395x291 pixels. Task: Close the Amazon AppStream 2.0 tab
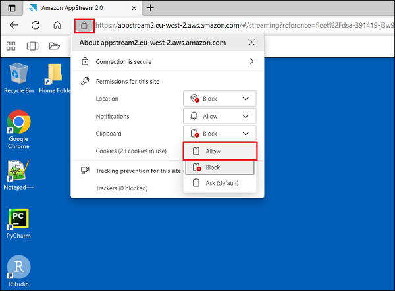click(134, 8)
